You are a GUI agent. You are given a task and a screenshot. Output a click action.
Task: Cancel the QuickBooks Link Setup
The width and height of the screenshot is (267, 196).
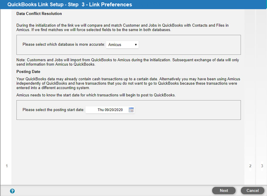pyautogui.click(x=253, y=191)
